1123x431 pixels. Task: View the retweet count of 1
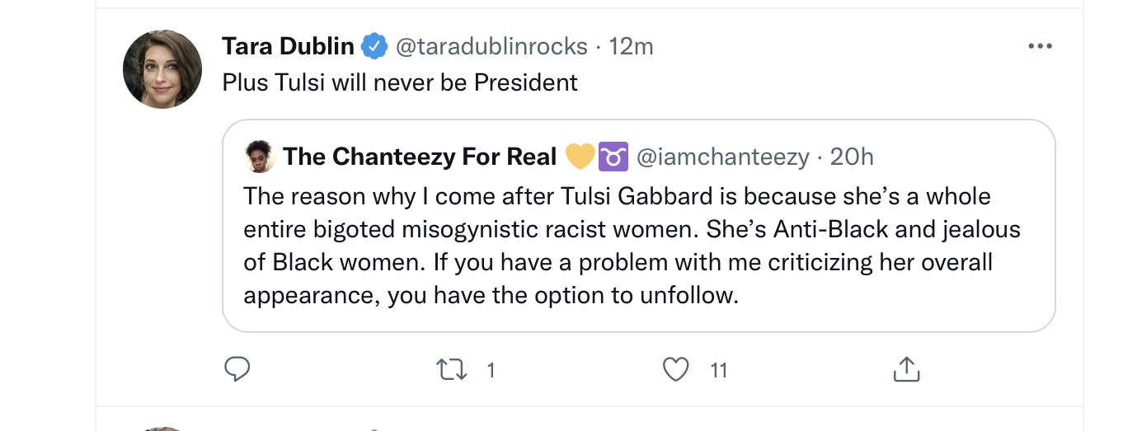491,371
